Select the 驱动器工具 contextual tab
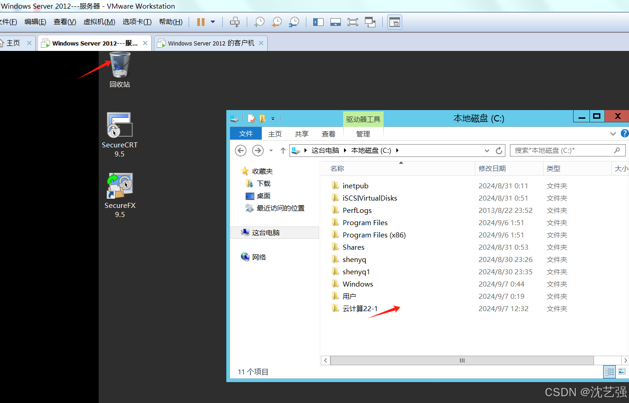Viewport: 629px width, 403px height. (363, 118)
